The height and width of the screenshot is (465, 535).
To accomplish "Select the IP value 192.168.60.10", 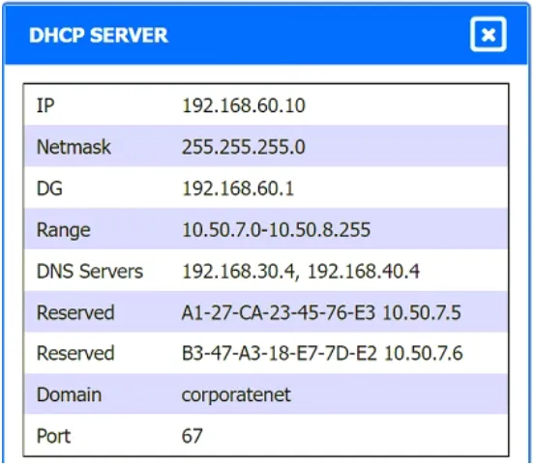I will point(244,105).
